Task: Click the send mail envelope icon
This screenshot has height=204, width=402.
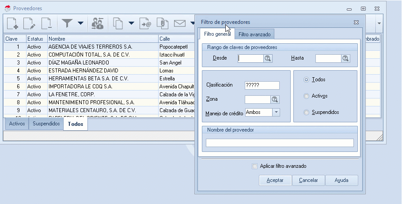Action: [180, 23]
